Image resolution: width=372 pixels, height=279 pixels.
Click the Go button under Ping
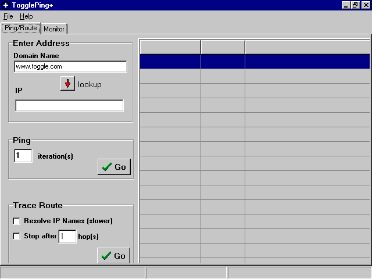(114, 167)
